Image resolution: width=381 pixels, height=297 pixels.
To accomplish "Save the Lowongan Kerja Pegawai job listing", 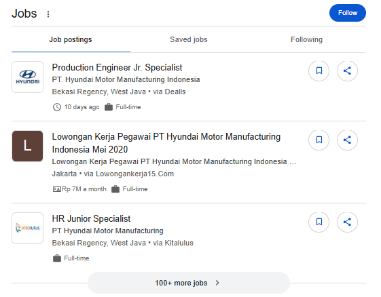I will 319,140.
